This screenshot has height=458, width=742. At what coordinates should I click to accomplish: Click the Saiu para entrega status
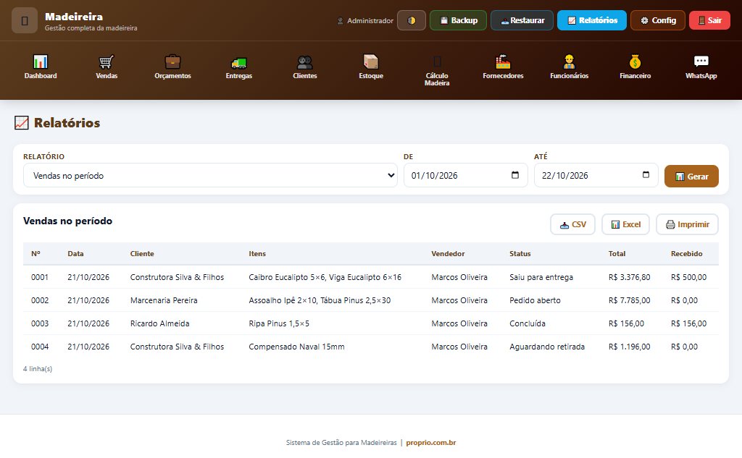(541, 277)
